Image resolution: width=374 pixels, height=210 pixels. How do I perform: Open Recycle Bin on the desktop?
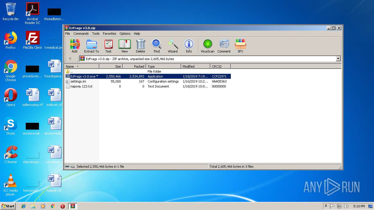click(11, 12)
